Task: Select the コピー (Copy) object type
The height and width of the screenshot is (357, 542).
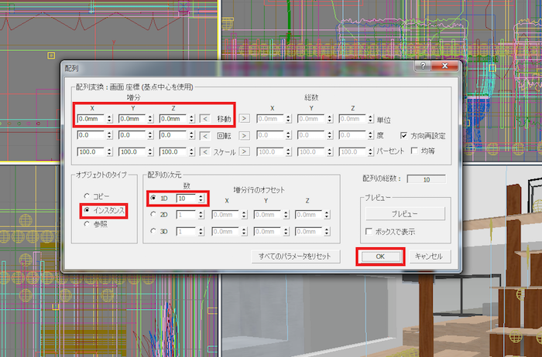Action: (87, 196)
